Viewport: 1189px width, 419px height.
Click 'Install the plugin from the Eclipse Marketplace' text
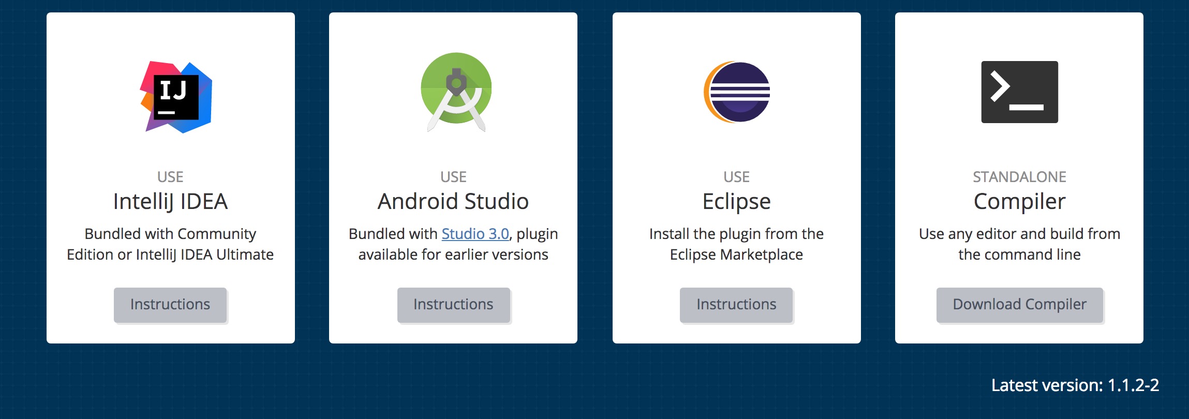pyautogui.click(x=736, y=244)
